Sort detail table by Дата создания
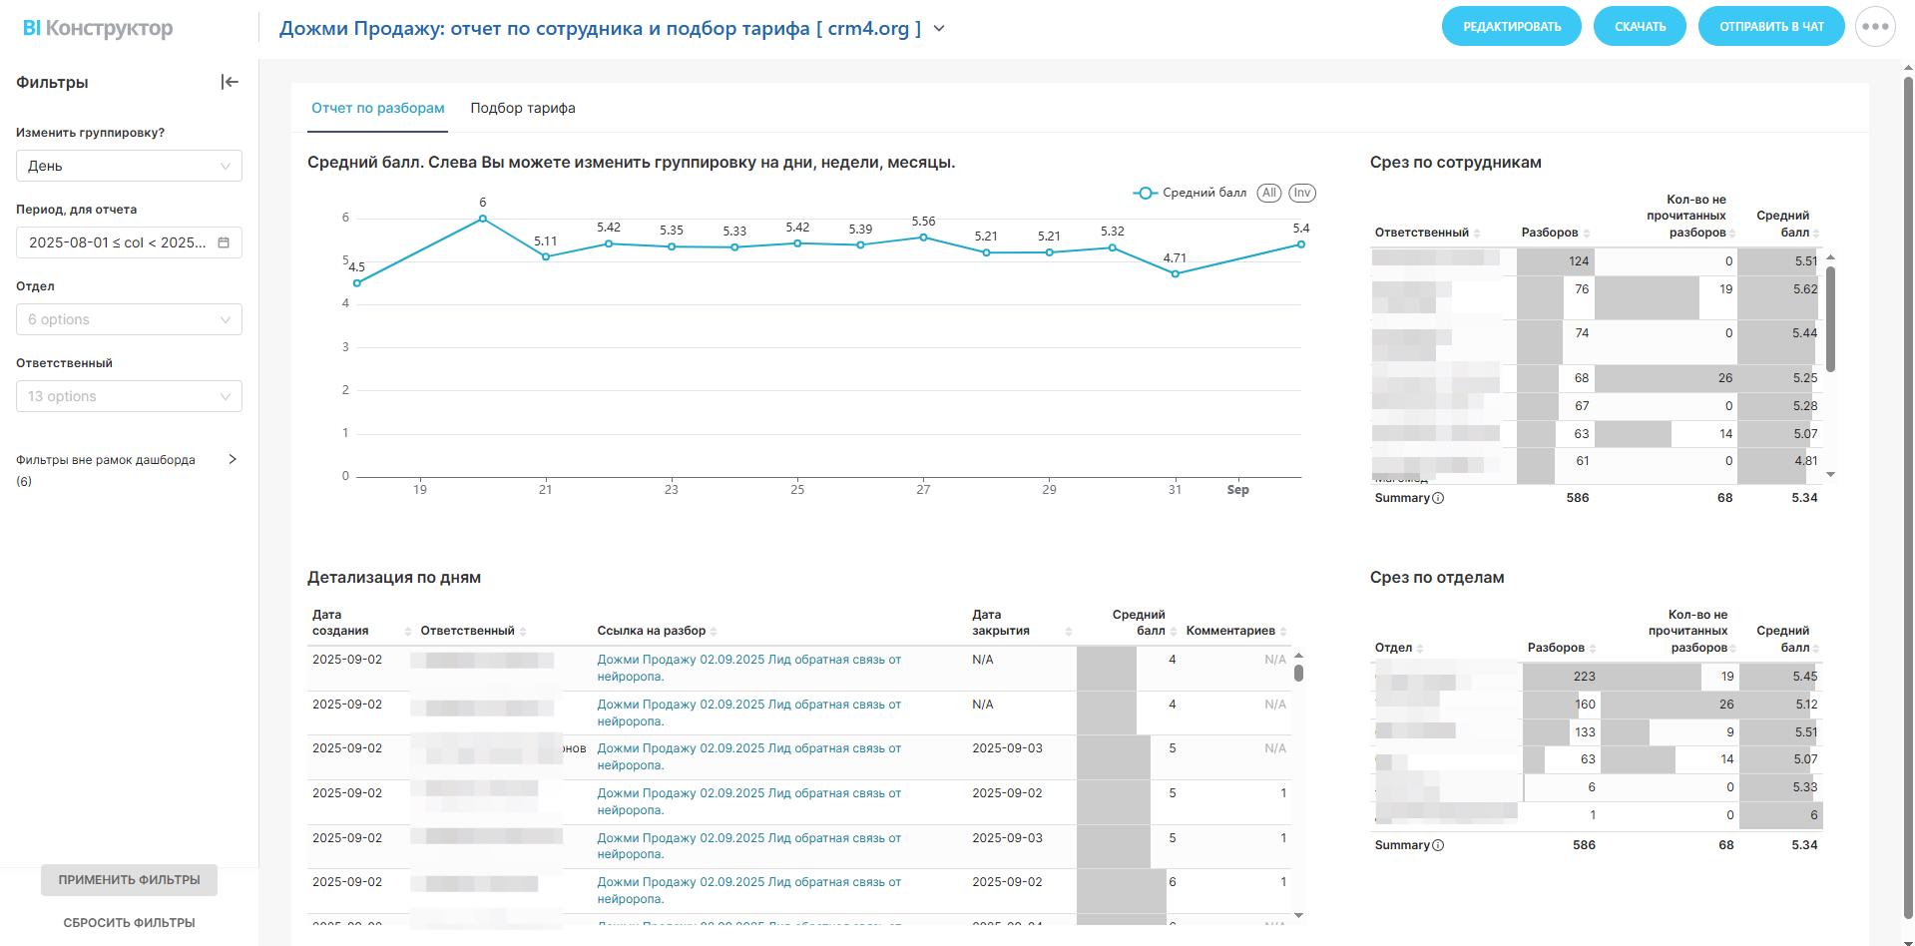Screen dimensions: 1915x946 407,632
